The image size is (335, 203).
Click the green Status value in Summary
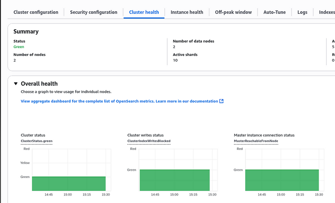(x=19, y=47)
